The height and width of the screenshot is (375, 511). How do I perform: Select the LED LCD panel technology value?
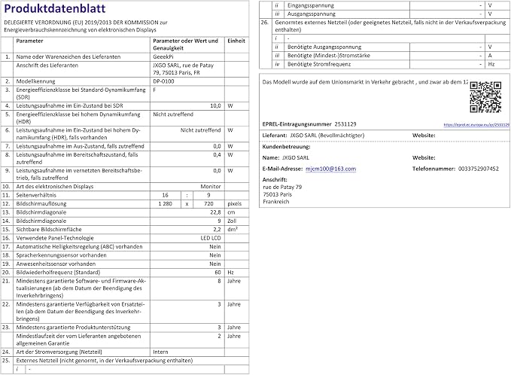(x=211, y=238)
